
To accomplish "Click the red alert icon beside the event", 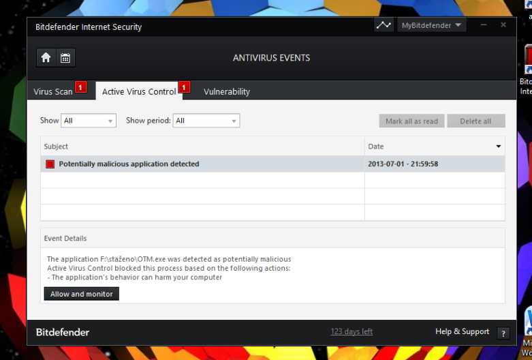I will [x=50, y=164].
